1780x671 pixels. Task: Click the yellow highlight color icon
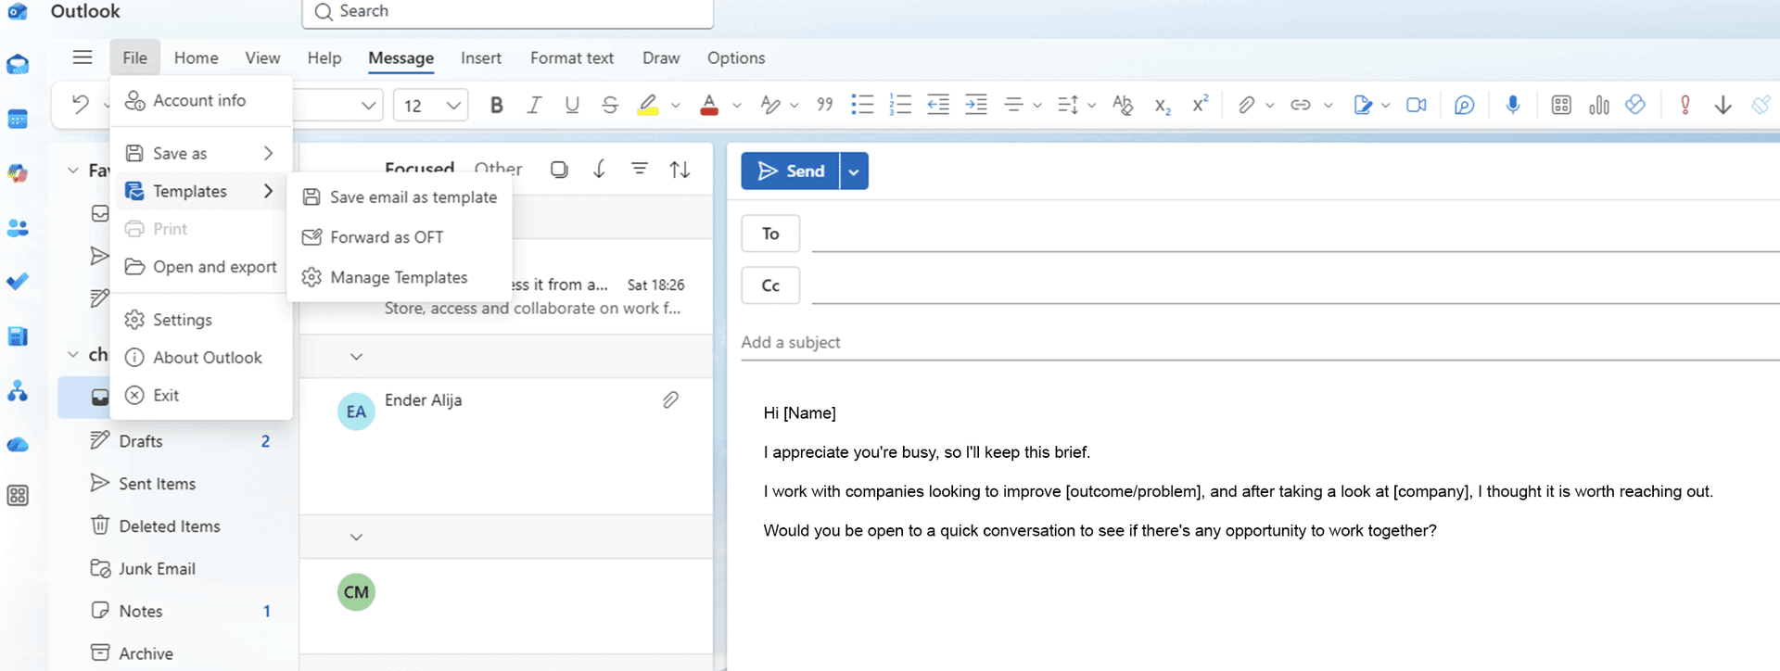click(648, 105)
